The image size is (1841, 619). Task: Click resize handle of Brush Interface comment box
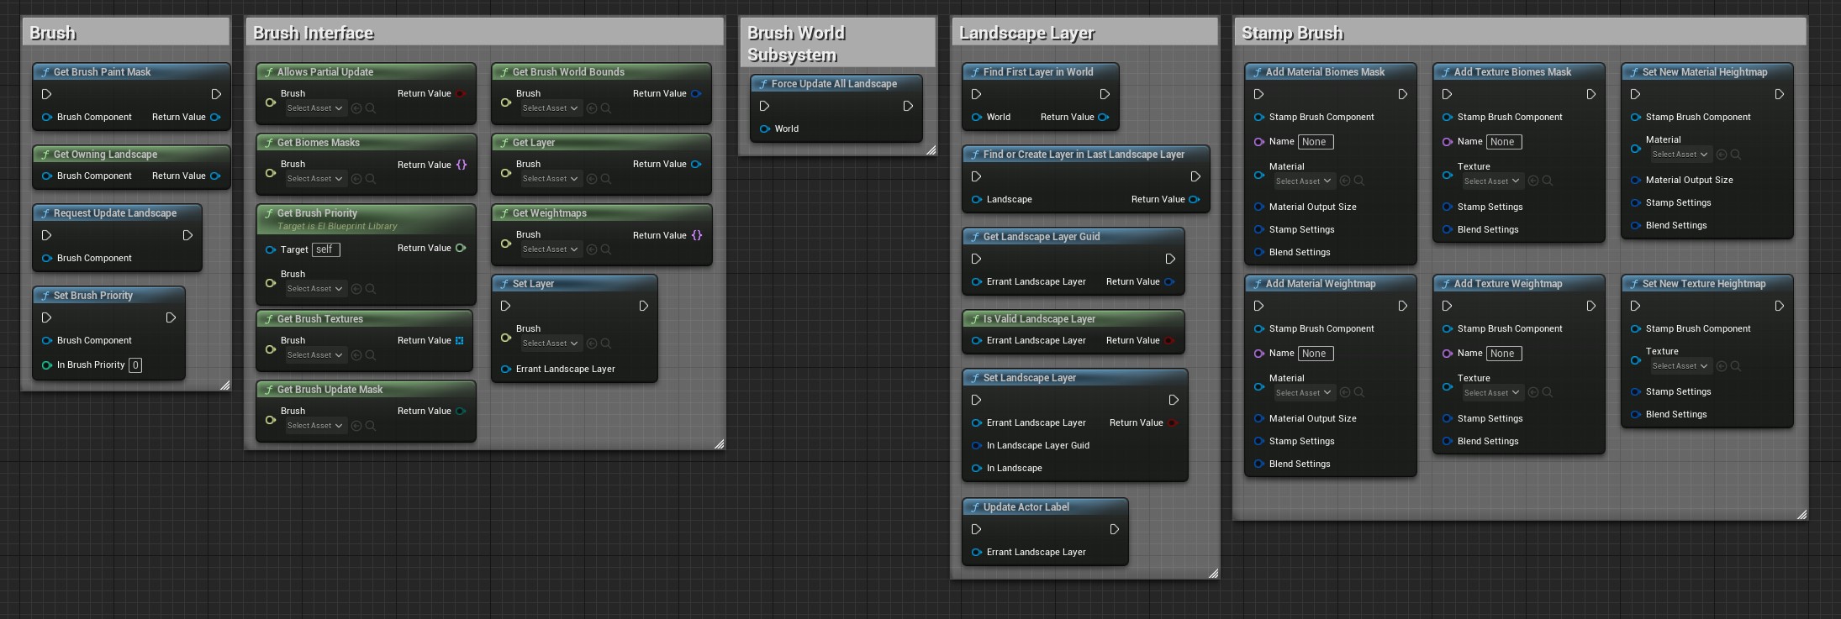tap(719, 443)
